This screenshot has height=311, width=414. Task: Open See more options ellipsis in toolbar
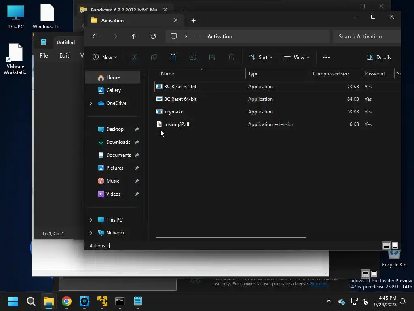(326, 57)
